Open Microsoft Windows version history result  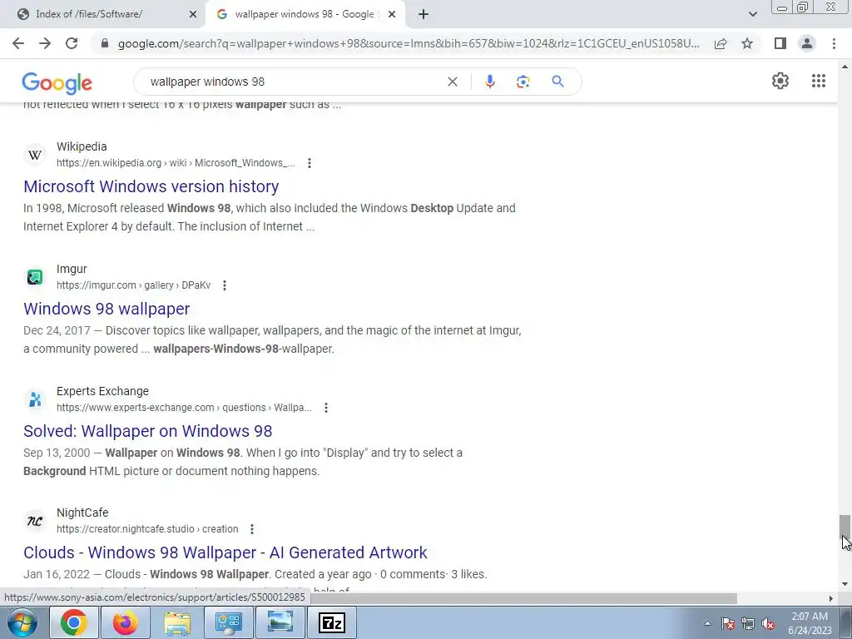click(151, 186)
